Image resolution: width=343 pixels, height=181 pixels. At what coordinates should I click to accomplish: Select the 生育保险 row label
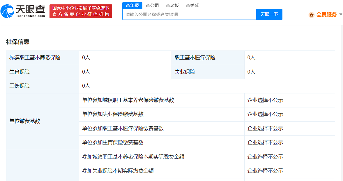[20, 72]
